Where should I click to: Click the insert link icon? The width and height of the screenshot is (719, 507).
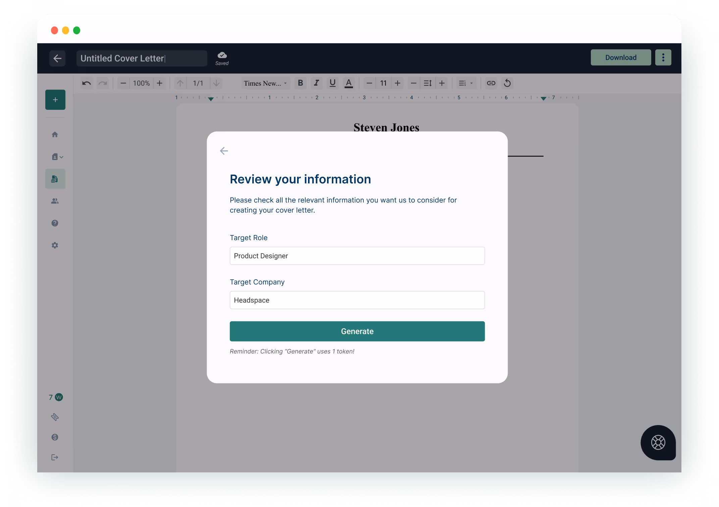491,83
